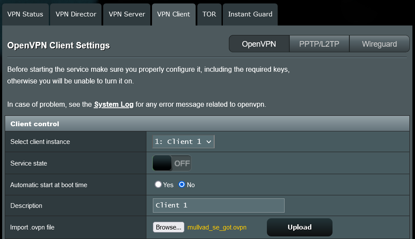This screenshot has width=415, height=239.
Task: Switch to PPTP/L2TP client settings
Action: pyautogui.click(x=319, y=44)
